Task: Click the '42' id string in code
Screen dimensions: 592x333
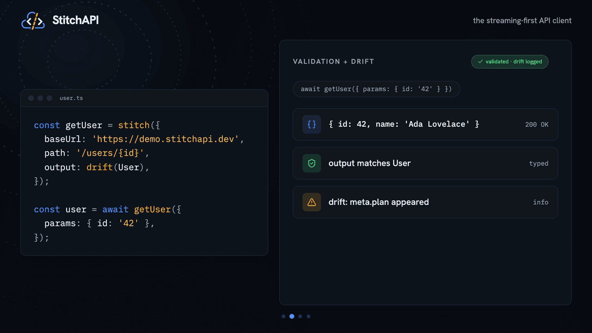Action: [129, 223]
